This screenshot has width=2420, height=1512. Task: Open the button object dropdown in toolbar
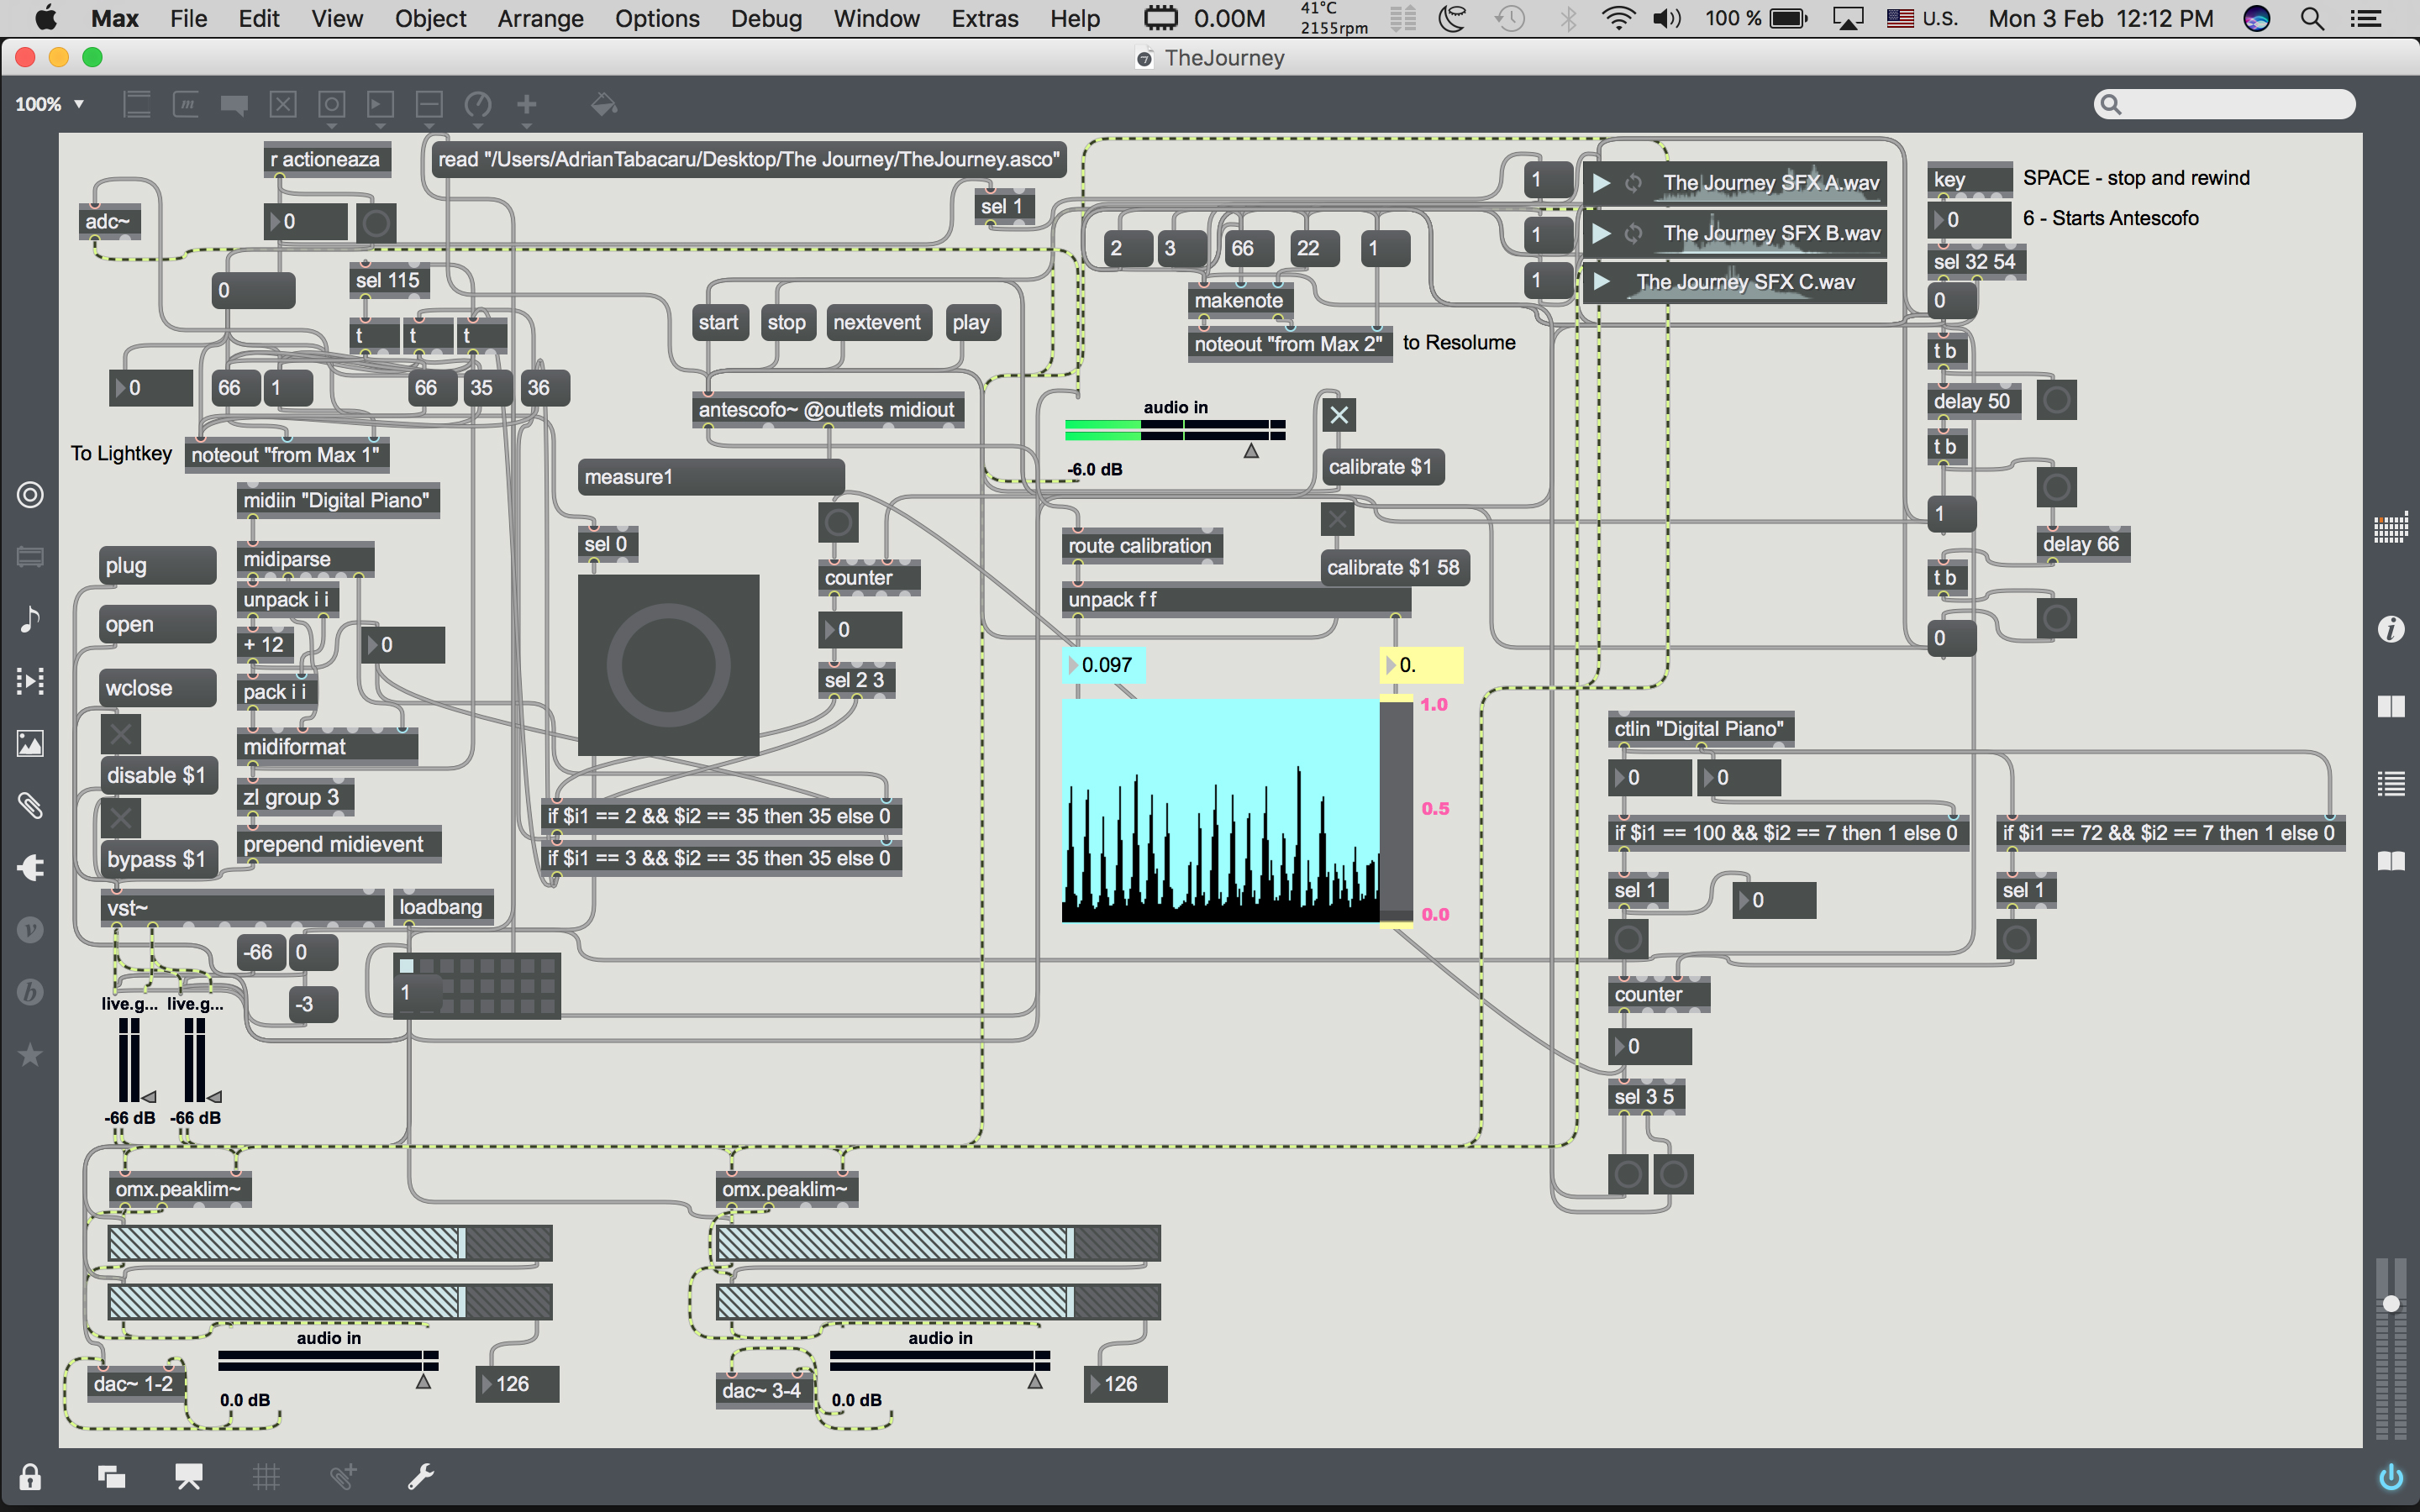tap(332, 104)
